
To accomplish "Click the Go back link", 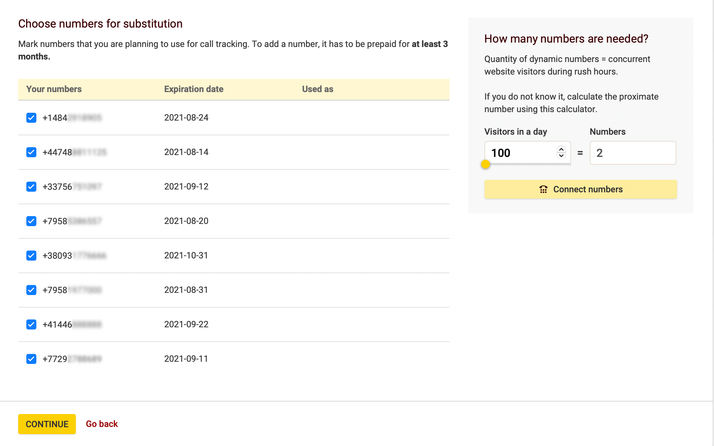I will [102, 424].
